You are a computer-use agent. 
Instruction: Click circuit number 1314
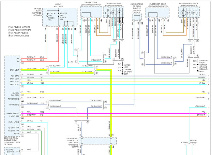(x=42, y=69)
